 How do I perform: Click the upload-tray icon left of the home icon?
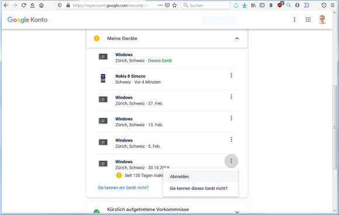click(x=32, y=5)
